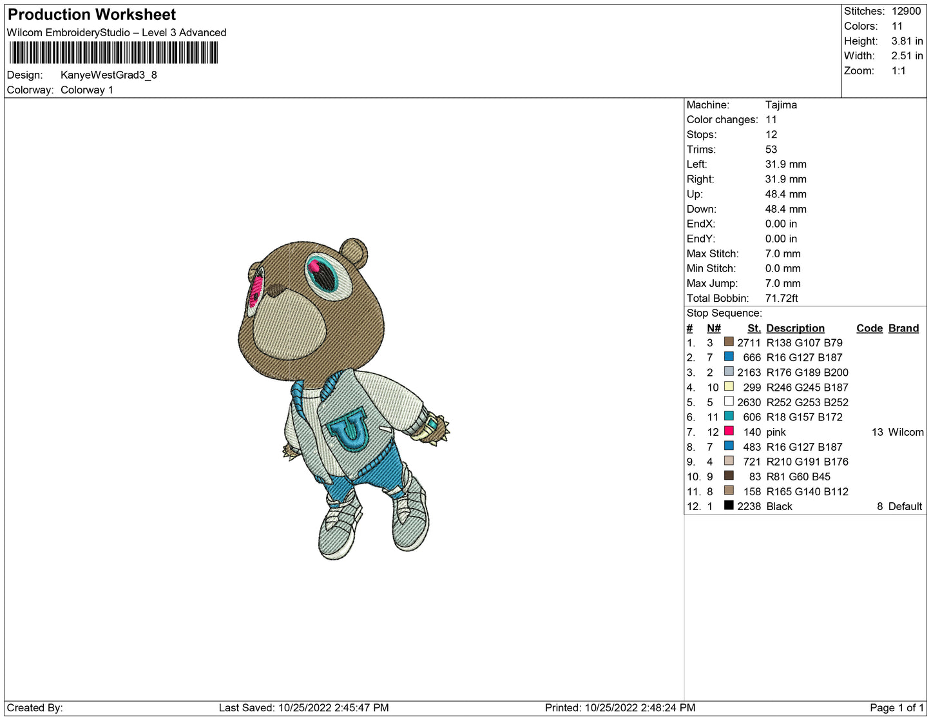Select the stitch total "12900"
The width and height of the screenshot is (931, 717).
pos(907,11)
